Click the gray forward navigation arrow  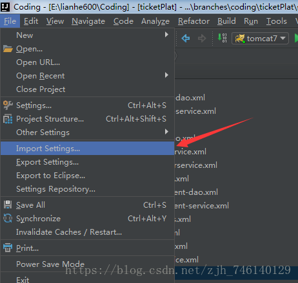coord(202,39)
